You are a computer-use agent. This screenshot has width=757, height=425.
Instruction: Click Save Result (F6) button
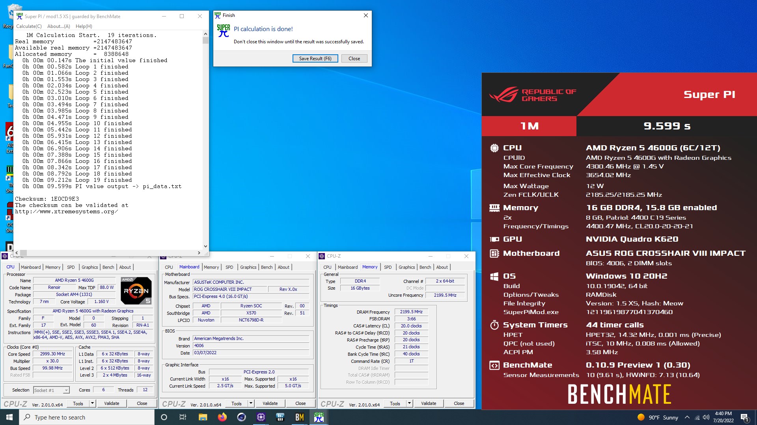pyautogui.click(x=315, y=58)
